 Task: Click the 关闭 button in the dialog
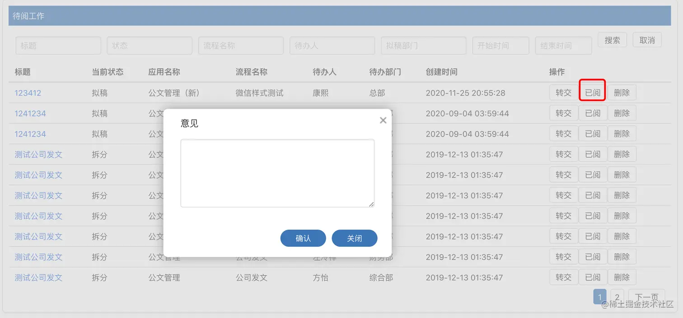355,238
